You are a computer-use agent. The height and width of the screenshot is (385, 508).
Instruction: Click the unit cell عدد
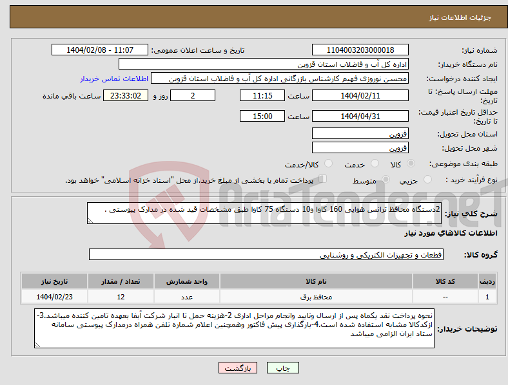click(x=186, y=297)
